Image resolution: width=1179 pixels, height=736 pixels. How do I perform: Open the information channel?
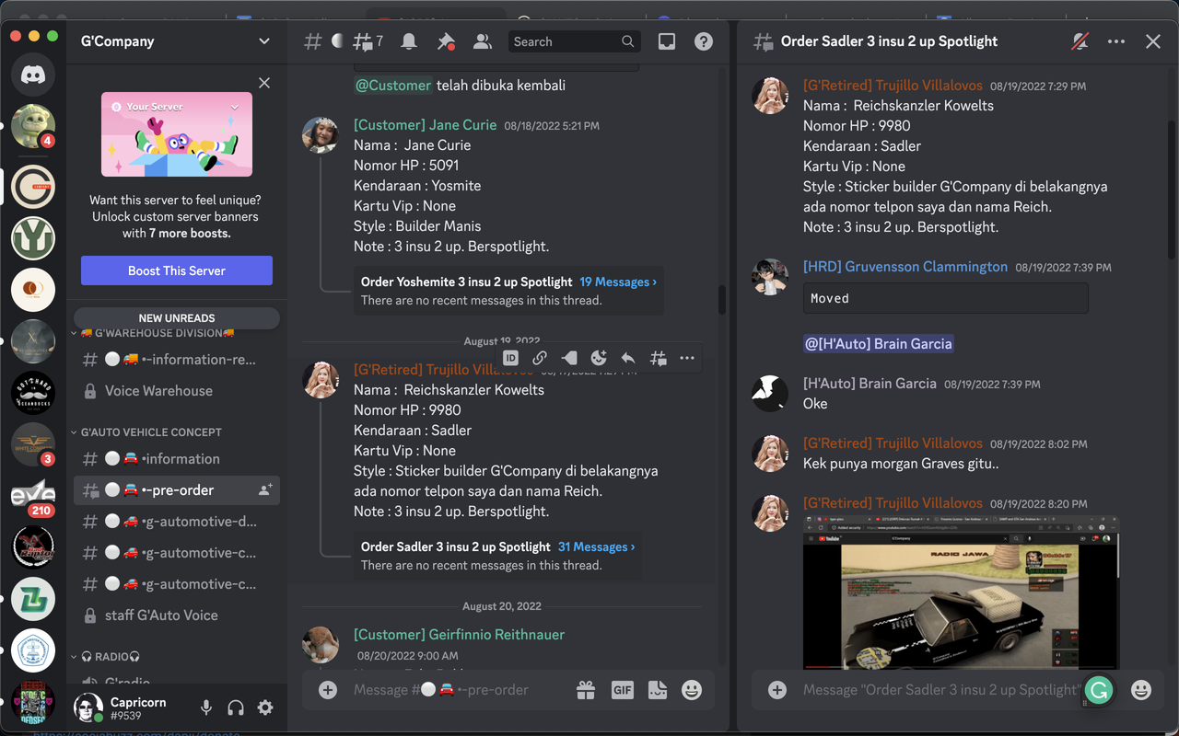coord(177,459)
